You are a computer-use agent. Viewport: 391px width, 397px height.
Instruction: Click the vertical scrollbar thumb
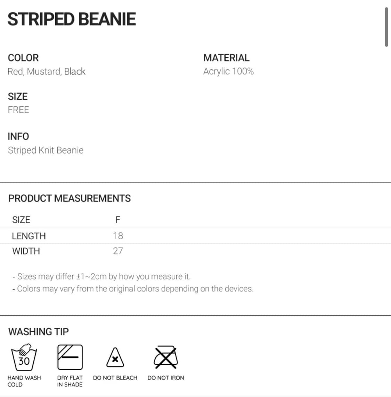(386, 27)
